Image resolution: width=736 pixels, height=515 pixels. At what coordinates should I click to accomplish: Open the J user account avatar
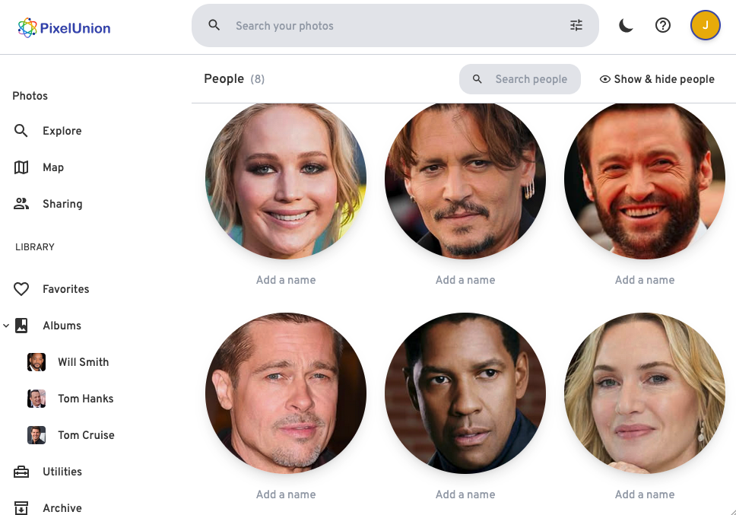coord(705,25)
